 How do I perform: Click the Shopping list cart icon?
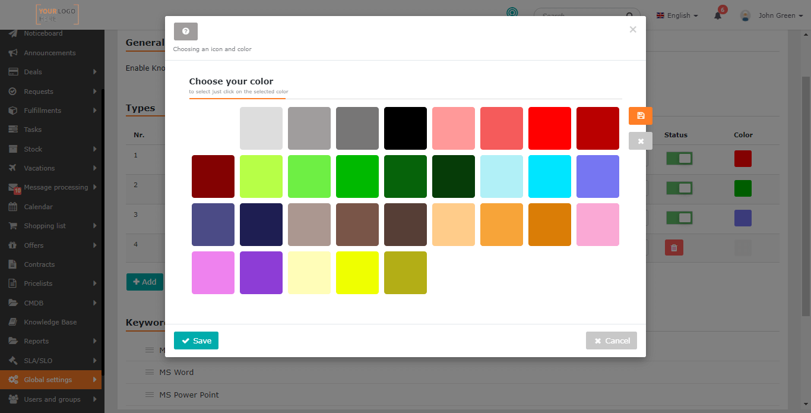tap(13, 226)
